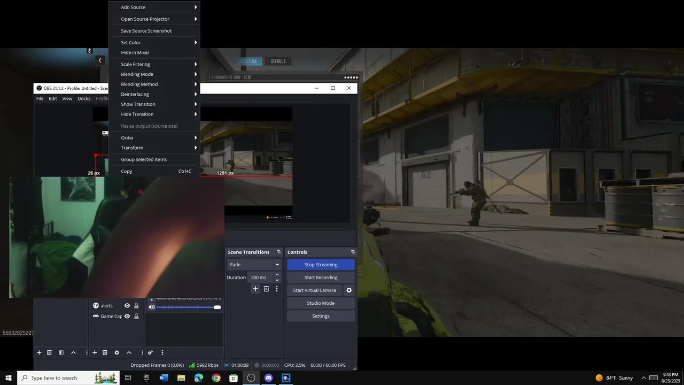Open the File menu in OBS
The height and width of the screenshot is (385, 684).
40,98
